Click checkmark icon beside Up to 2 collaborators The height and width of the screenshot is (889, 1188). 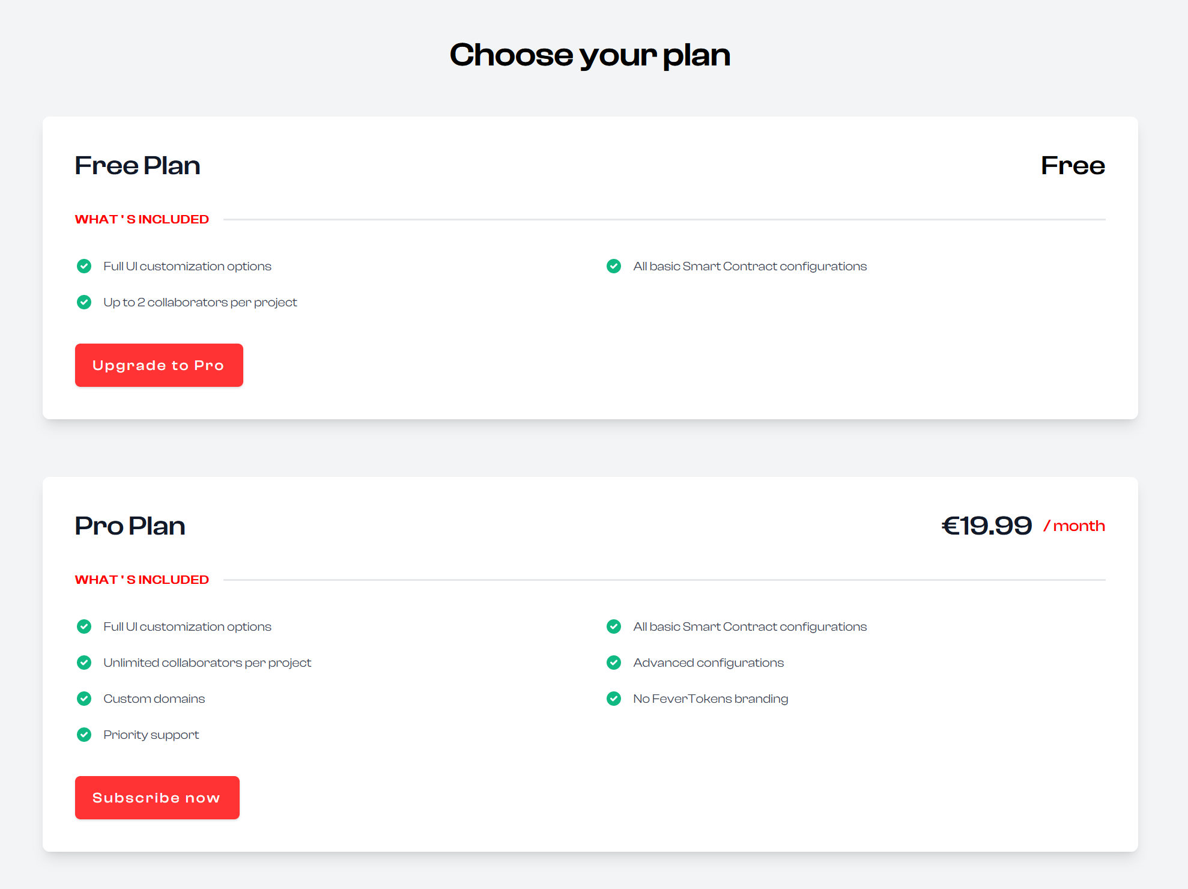84,302
